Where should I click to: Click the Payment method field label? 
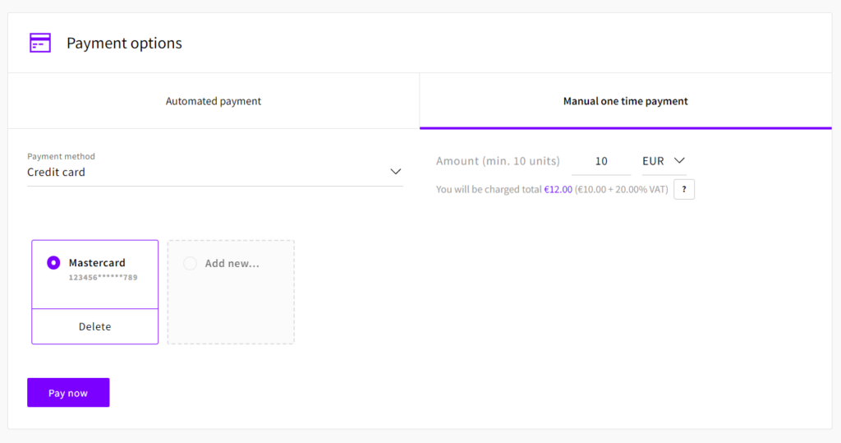(61, 156)
